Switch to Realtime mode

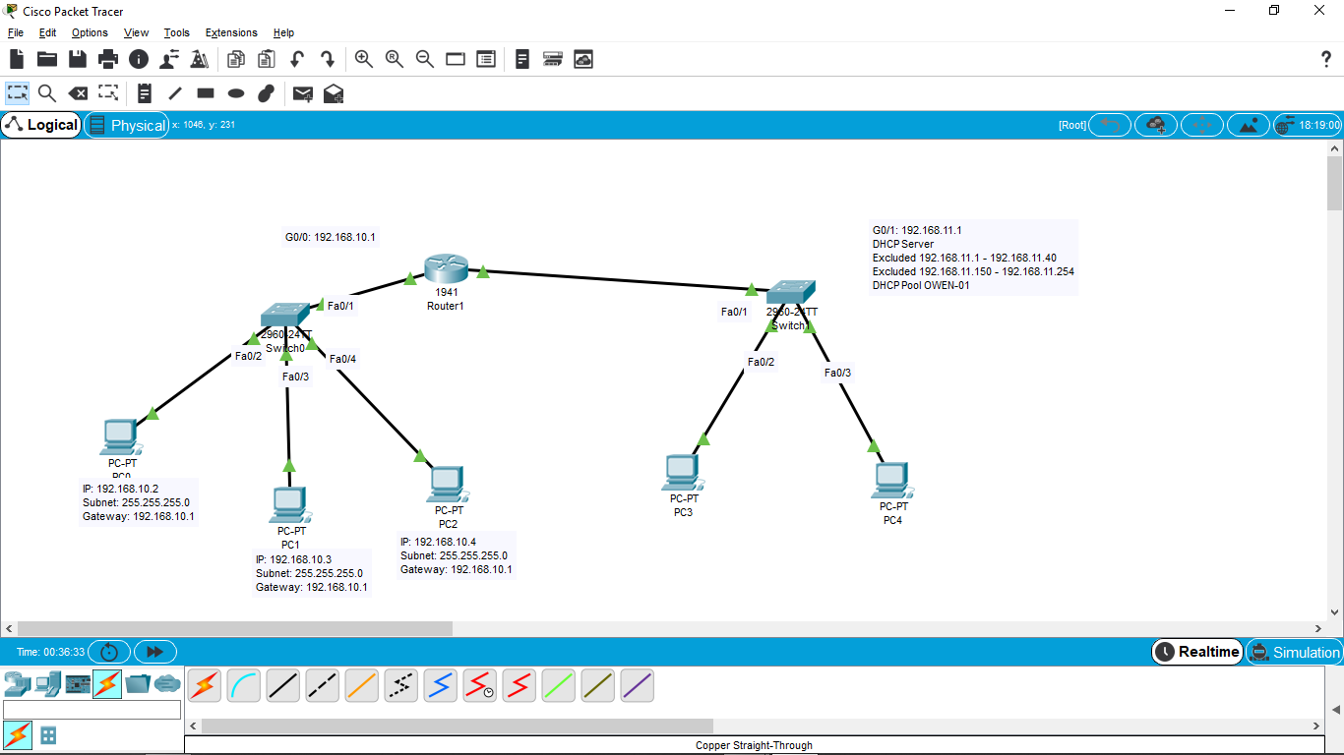[1197, 652]
